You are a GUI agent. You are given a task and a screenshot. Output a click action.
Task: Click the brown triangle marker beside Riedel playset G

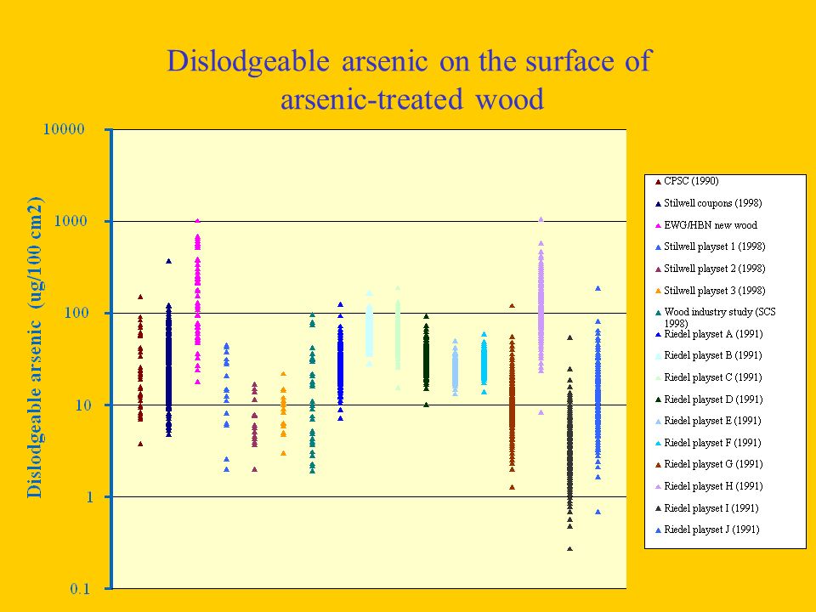pyautogui.click(x=658, y=465)
